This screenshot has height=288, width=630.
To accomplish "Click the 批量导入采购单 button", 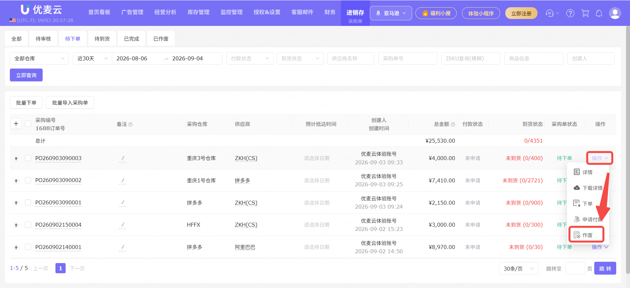I will tap(70, 103).
